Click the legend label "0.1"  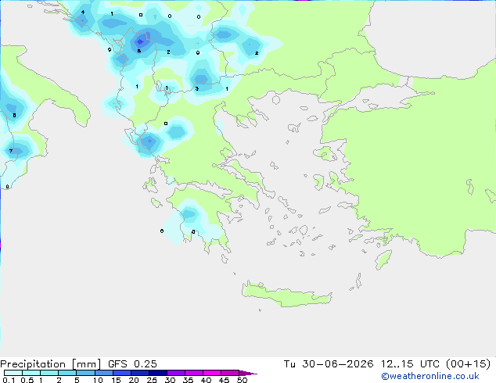[9, 380]
